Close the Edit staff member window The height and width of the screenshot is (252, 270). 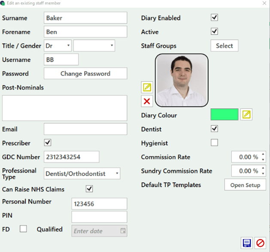tap(264, 3)
